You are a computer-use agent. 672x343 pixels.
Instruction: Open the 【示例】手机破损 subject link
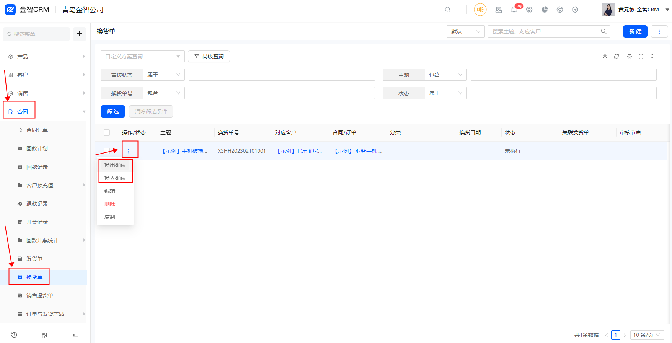tap(184, 151)
